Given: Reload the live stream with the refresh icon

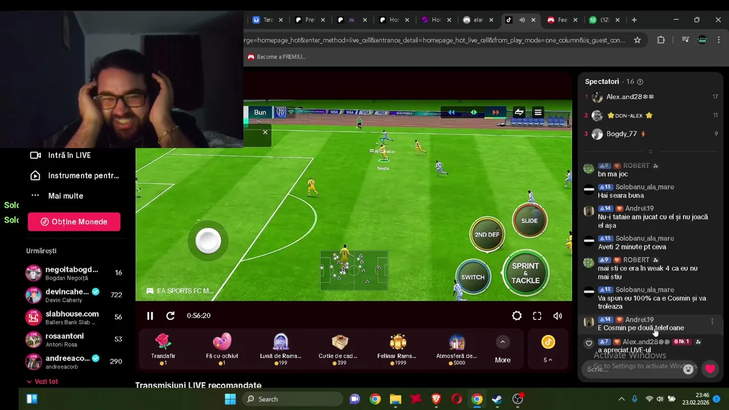Looking at the screenshot, I should pyautogui.click(x=170, y=315).
